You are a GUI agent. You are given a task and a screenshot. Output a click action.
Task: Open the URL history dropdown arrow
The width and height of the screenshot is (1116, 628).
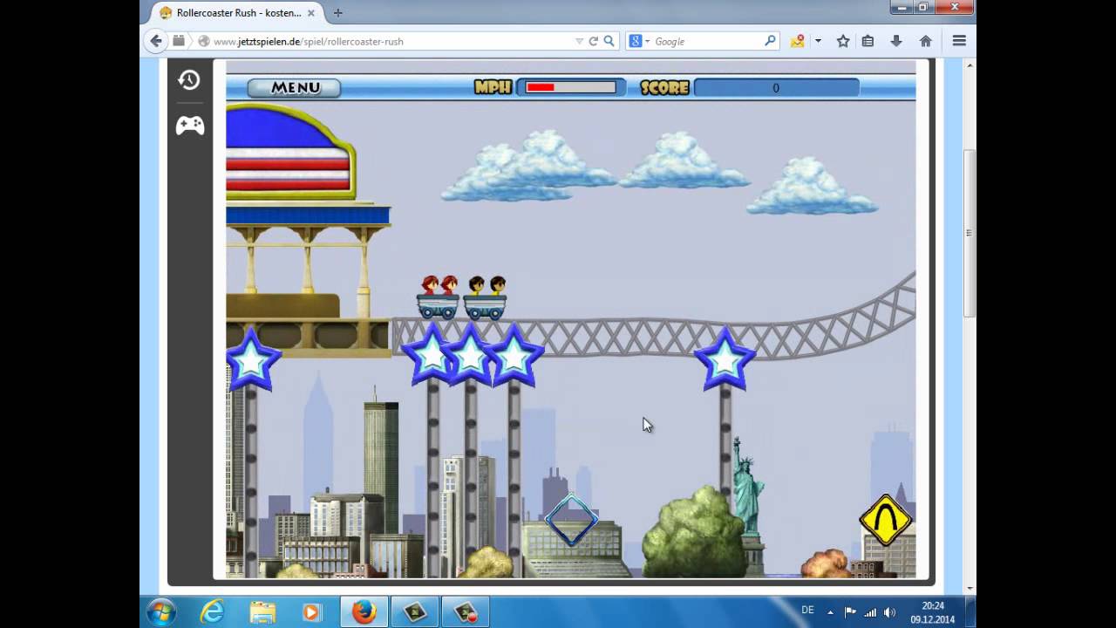pyautogui.click(x=579, y=41)
